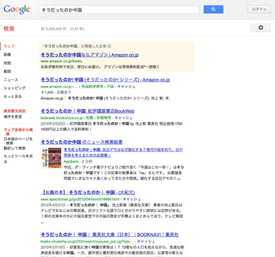Open 紀伊國屋書店BookWeb result title
This screenshot has width=275, height=257.
tap(87, 111)
